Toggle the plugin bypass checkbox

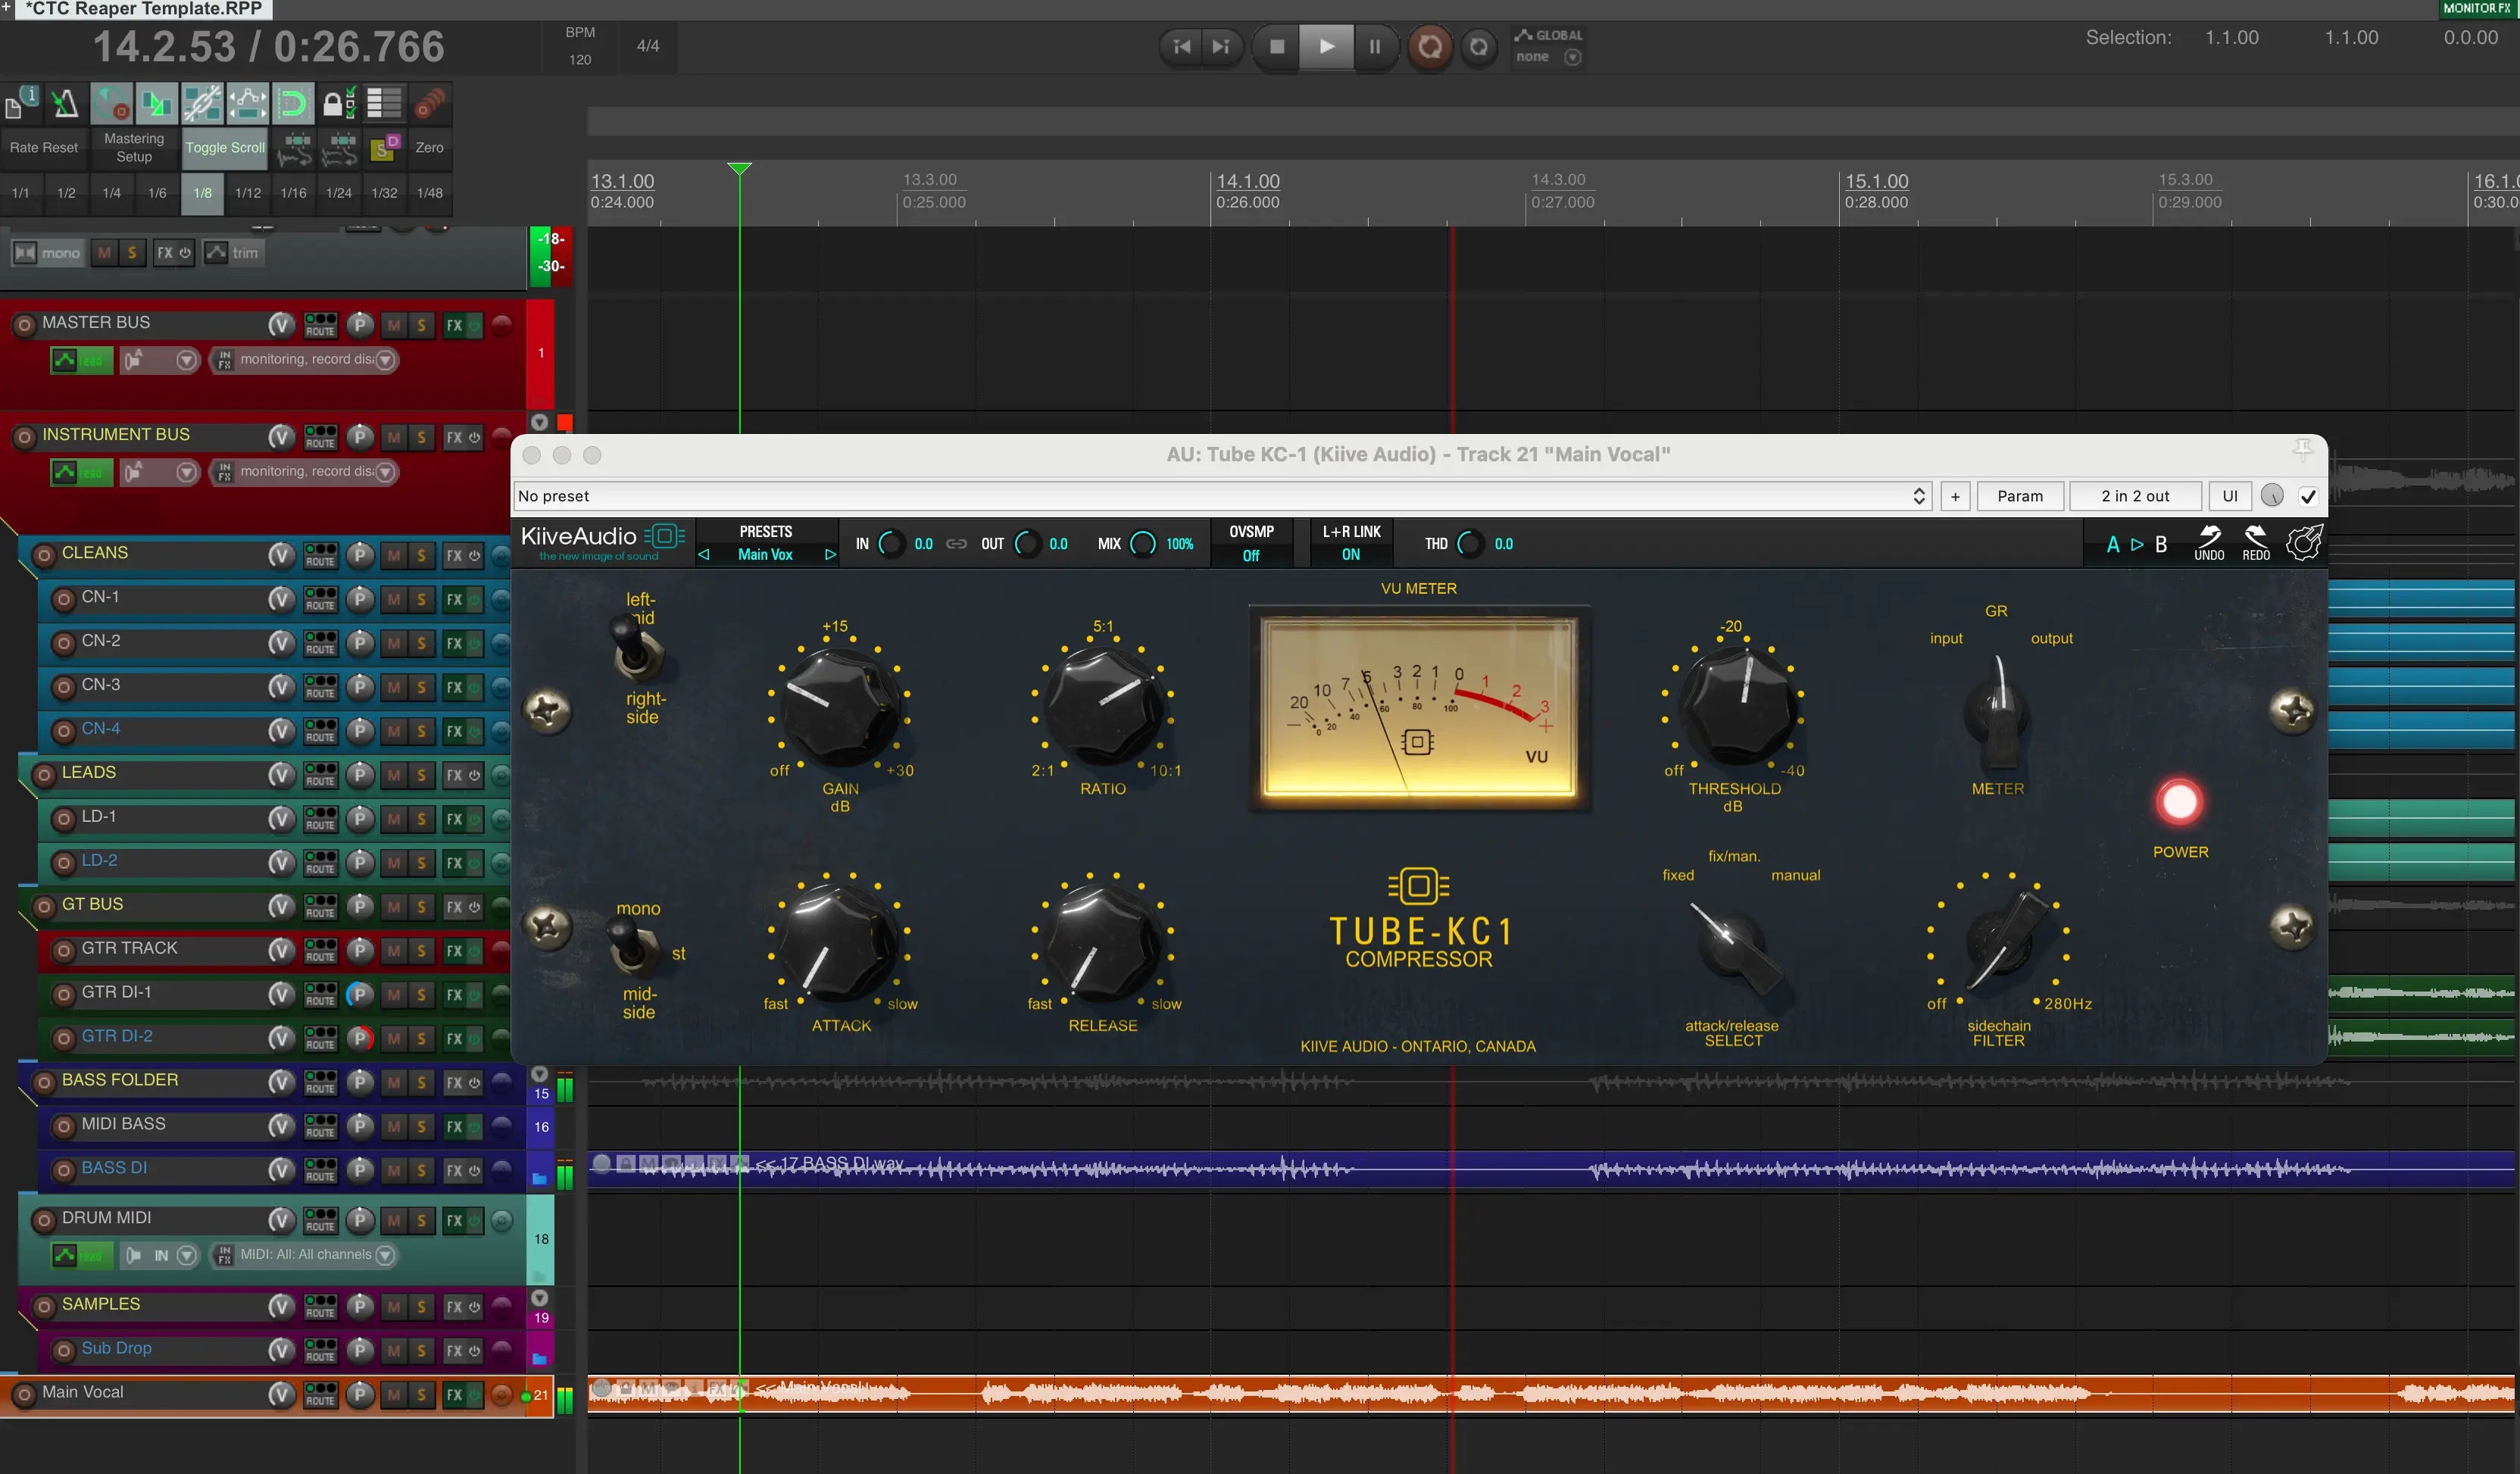click(x=2308, y=496)
